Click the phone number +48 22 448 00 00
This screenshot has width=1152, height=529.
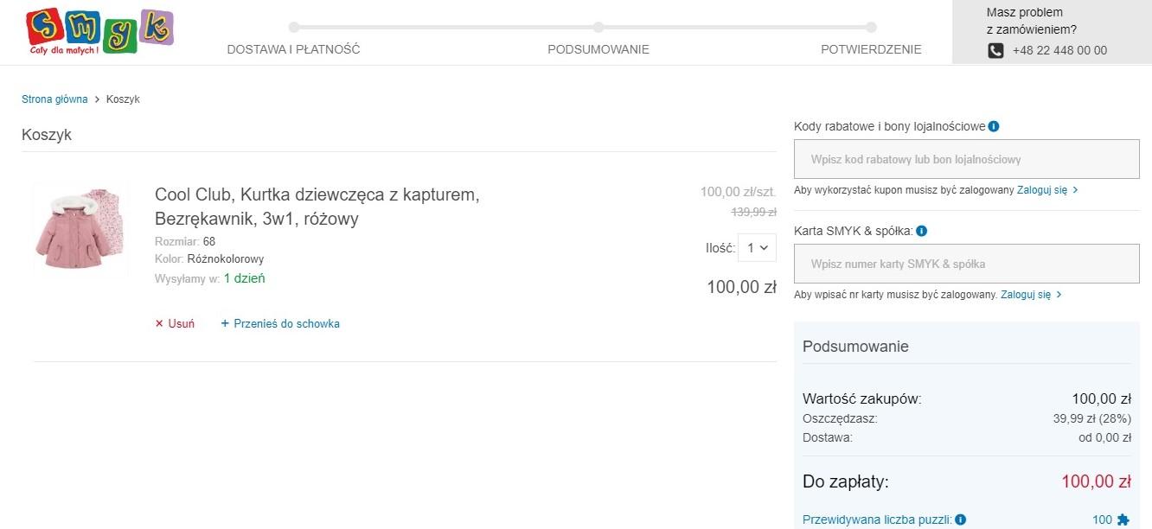(1059, 51)
